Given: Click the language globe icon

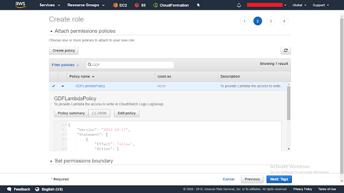Looking at the screenshot, I should pyautogui.click(x=37, y=189).
